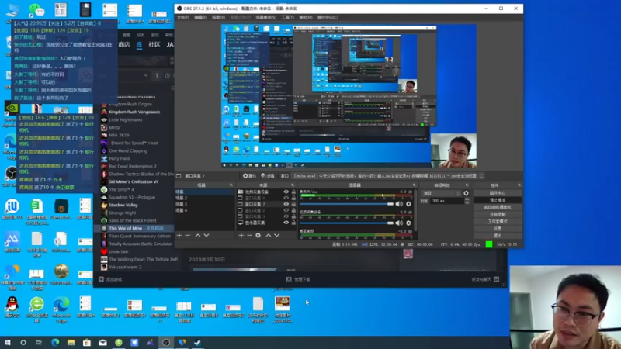
Task: Mute the 视频采集设备 mixer channel speaker
Action: (x=399, y=223)
